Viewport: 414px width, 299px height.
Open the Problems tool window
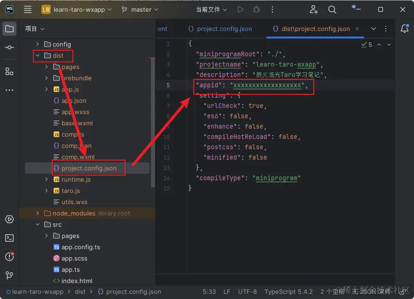9,256
